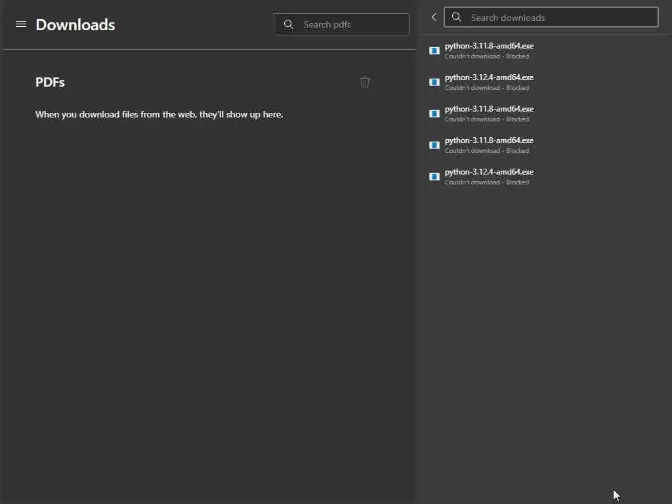Click the Search pdfs input field
Image resolution: width=672 pixels, height=504 pixels.
341,24
